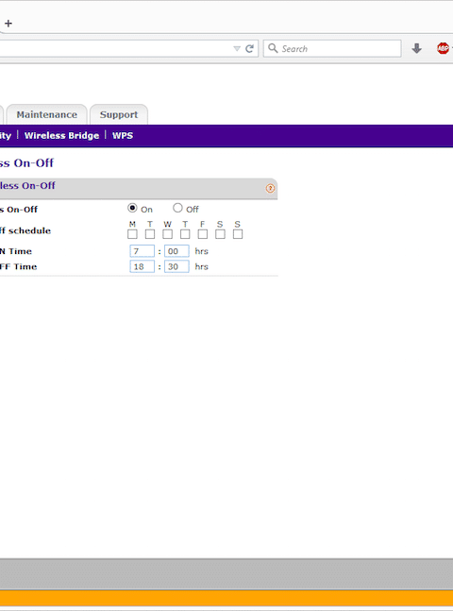
Task: Check the Tuesday schedule checkbox
Action: pyautogui.click(x=150, y=234)
